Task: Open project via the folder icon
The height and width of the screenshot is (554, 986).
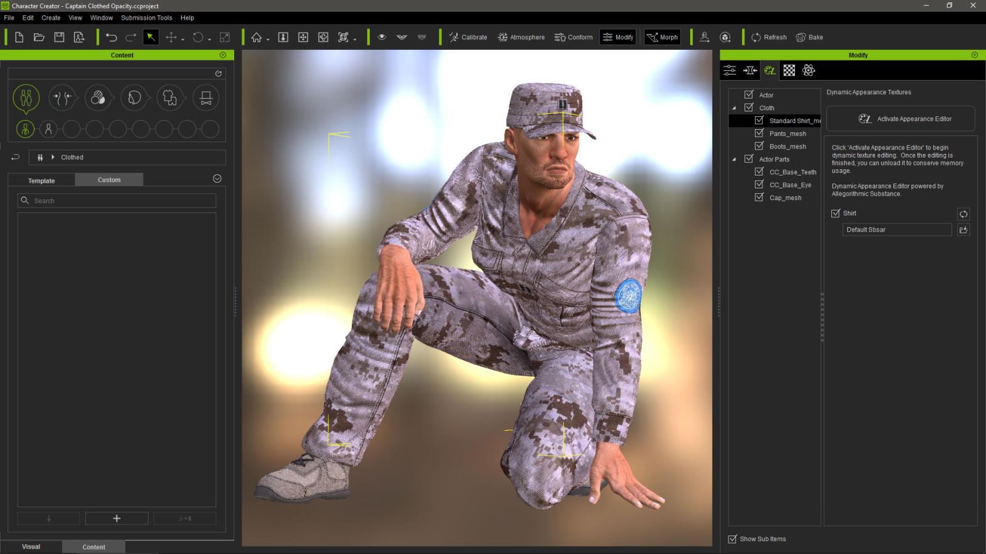Action: [x=39, y=37]
